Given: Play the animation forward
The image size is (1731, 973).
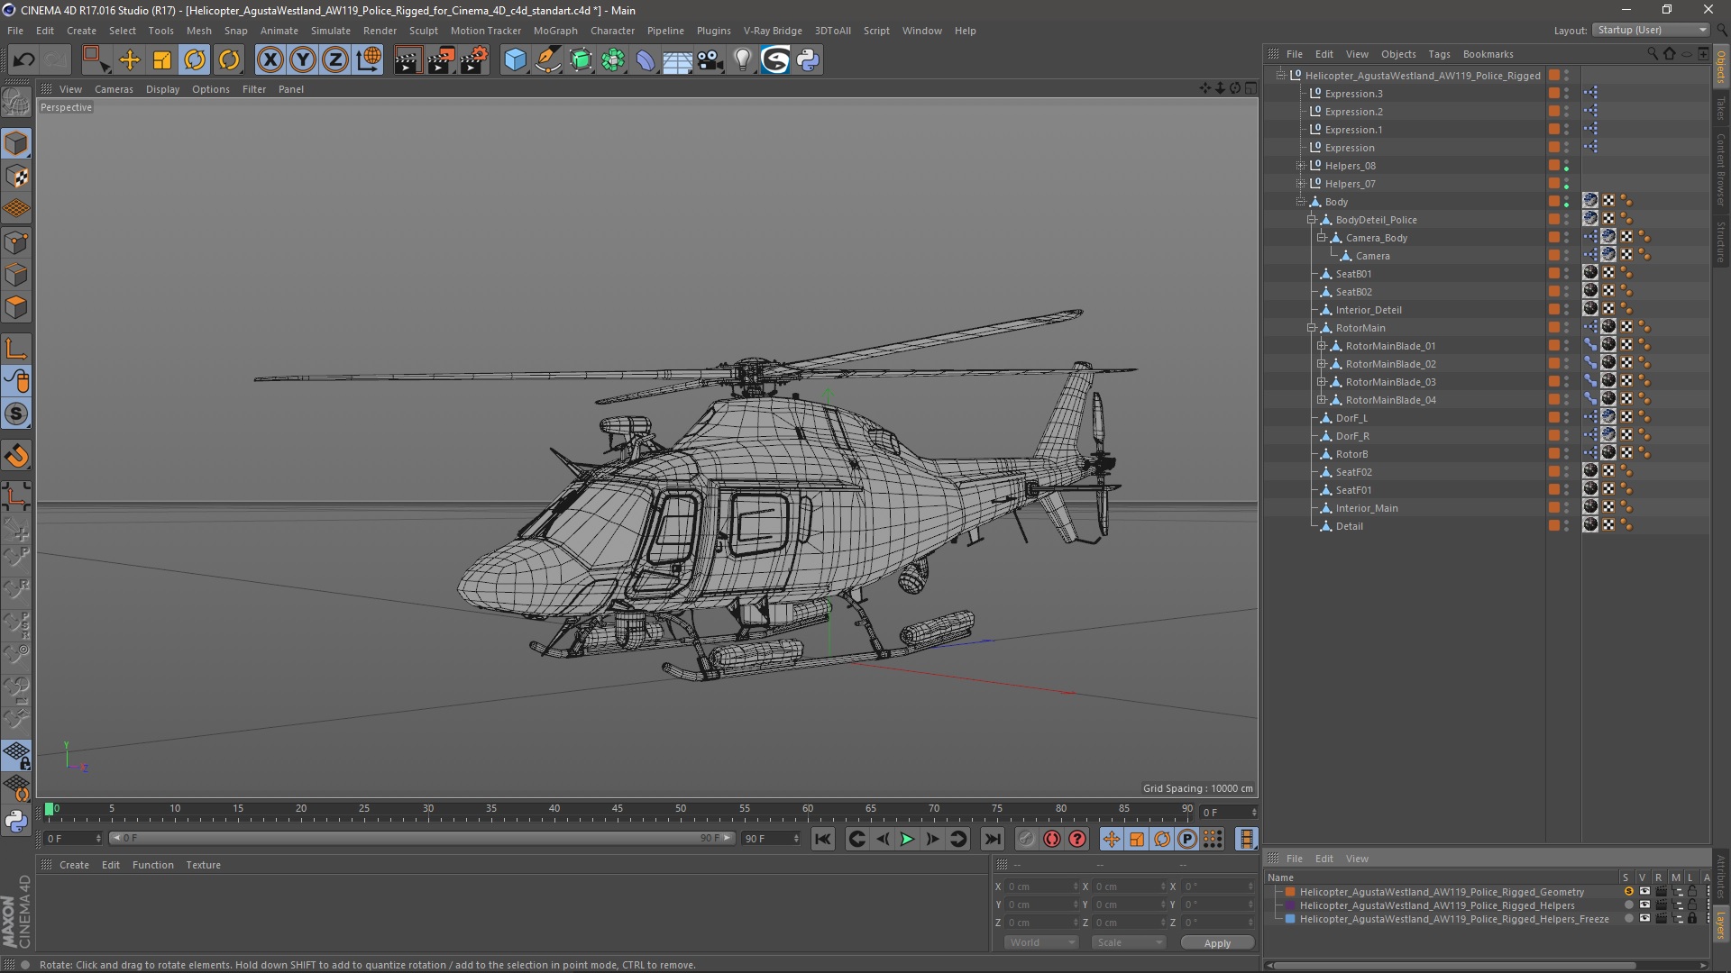Looking at the screenshot, I should click(x=908, y=839).
